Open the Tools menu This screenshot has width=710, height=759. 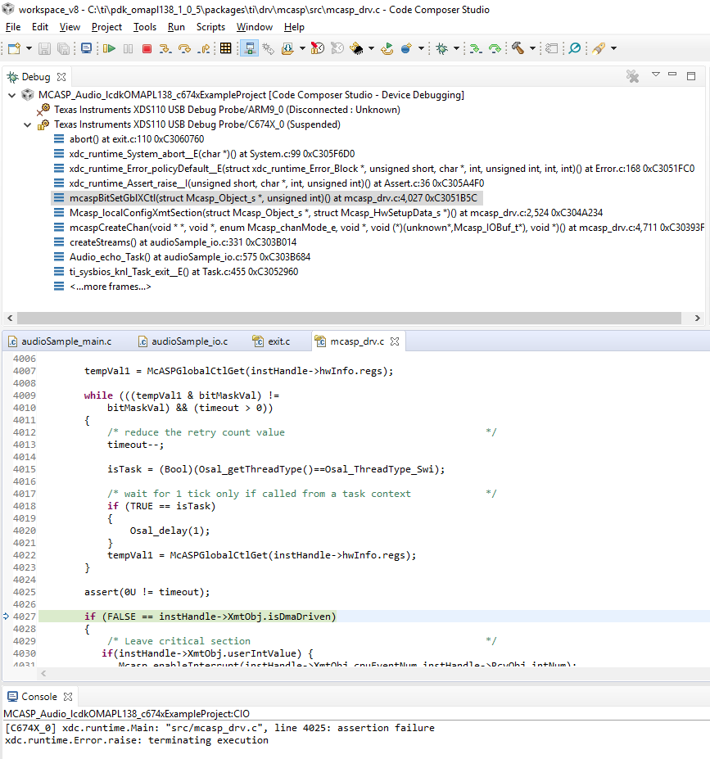pyautogui.click(x=145, y=27)
